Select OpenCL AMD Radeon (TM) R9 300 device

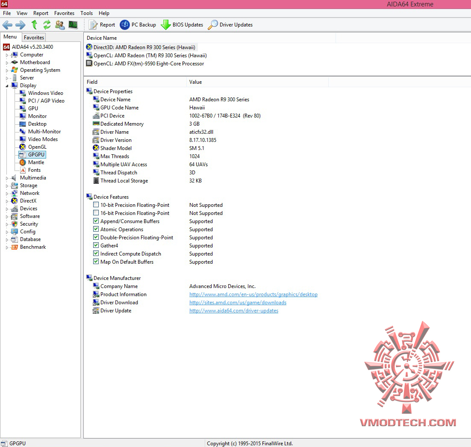(150, 55)
